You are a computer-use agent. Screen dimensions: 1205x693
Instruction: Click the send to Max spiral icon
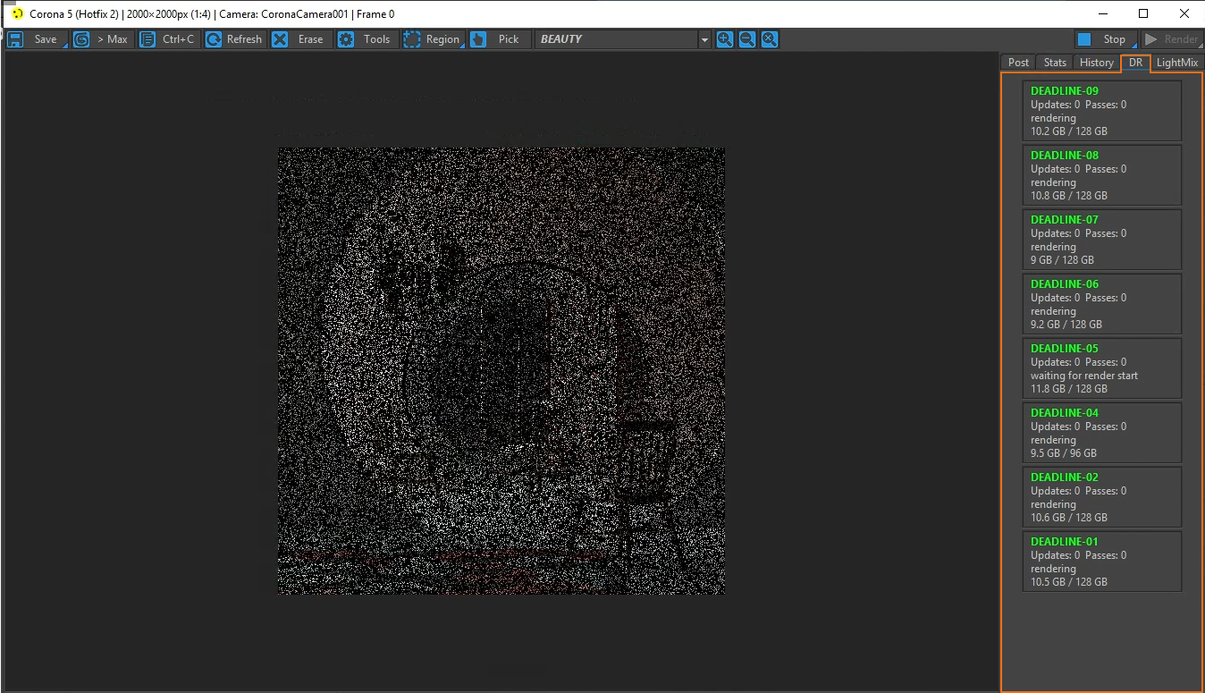click(x=81, y=39)
